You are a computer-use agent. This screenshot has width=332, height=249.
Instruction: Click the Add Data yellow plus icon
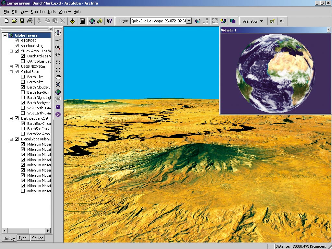click(72, 21)
